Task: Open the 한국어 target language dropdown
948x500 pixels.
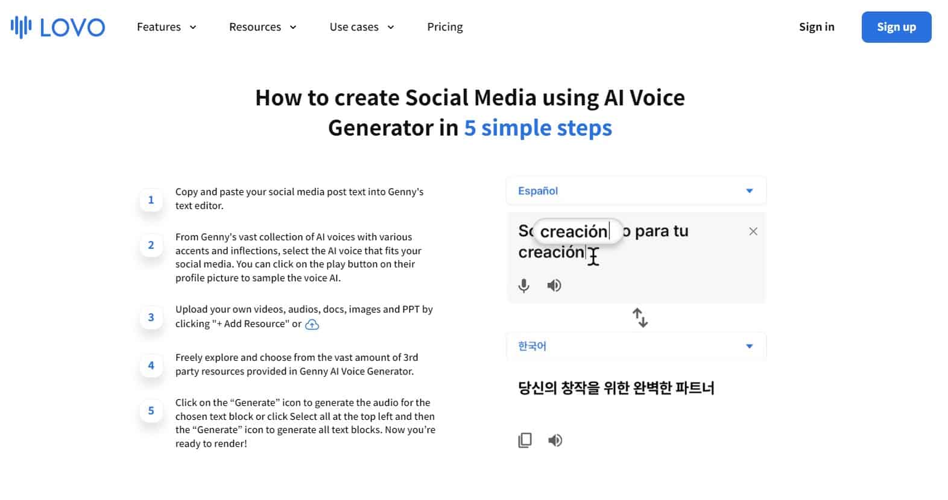Action: [x=636, y=346]
